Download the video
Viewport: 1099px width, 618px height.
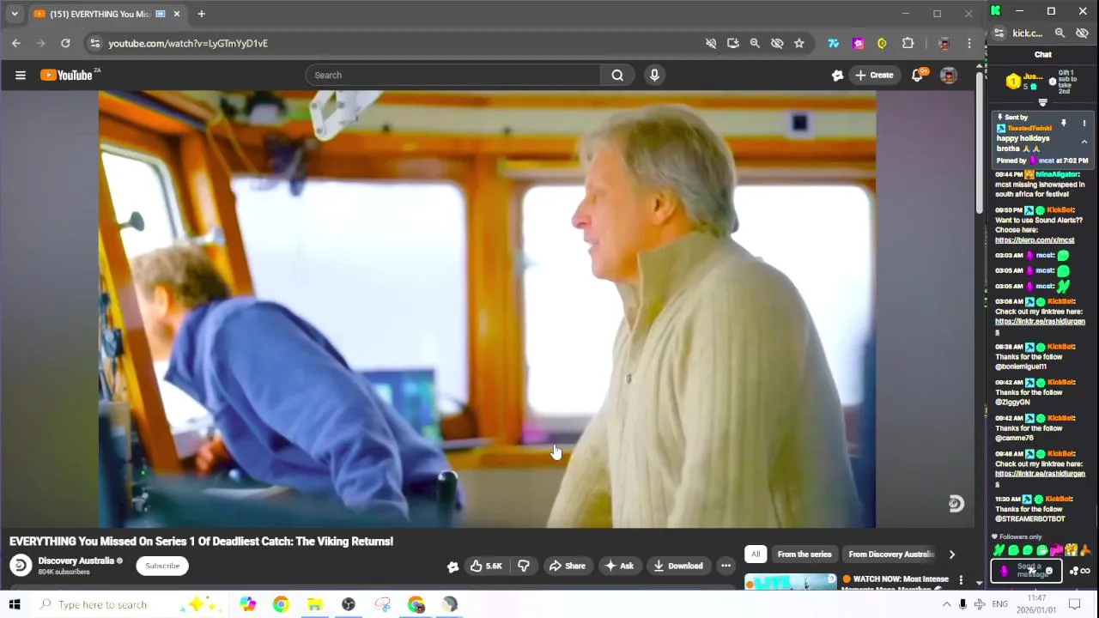tap(677, 566)
